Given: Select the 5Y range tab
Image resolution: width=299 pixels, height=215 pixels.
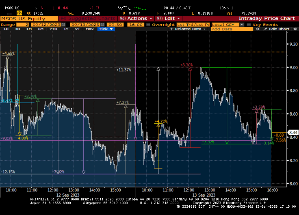Looking at the screenshot, I should 77,29.
